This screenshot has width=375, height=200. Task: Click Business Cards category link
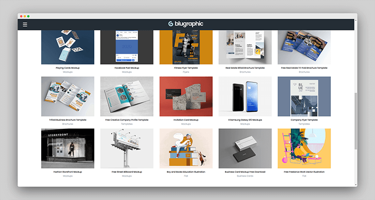pos(245,176)
